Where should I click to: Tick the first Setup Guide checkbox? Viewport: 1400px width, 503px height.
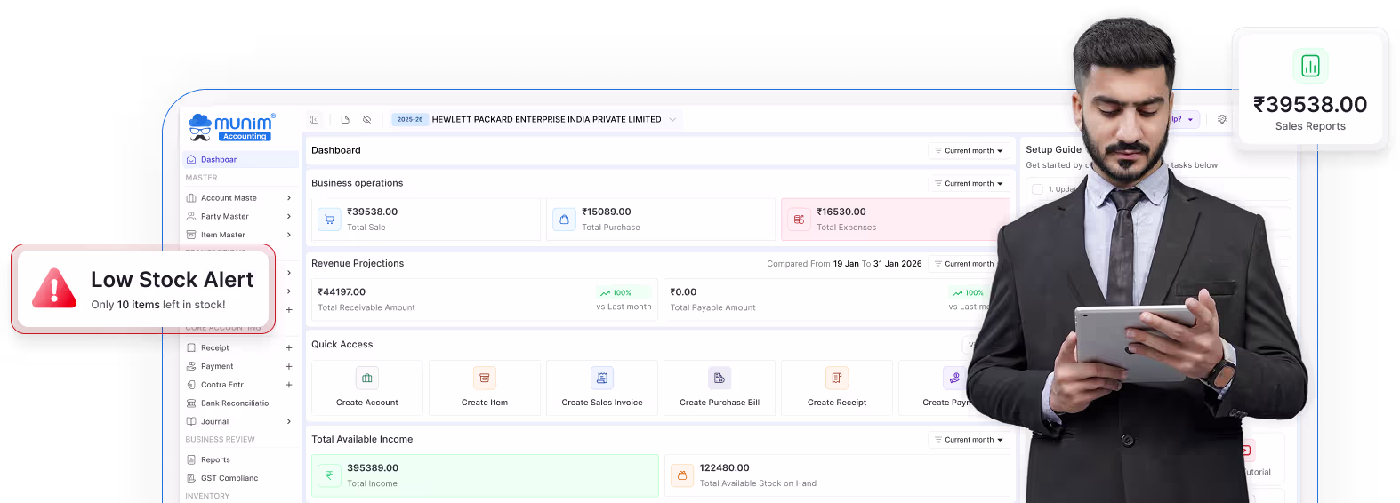[x=1037, y=189]
